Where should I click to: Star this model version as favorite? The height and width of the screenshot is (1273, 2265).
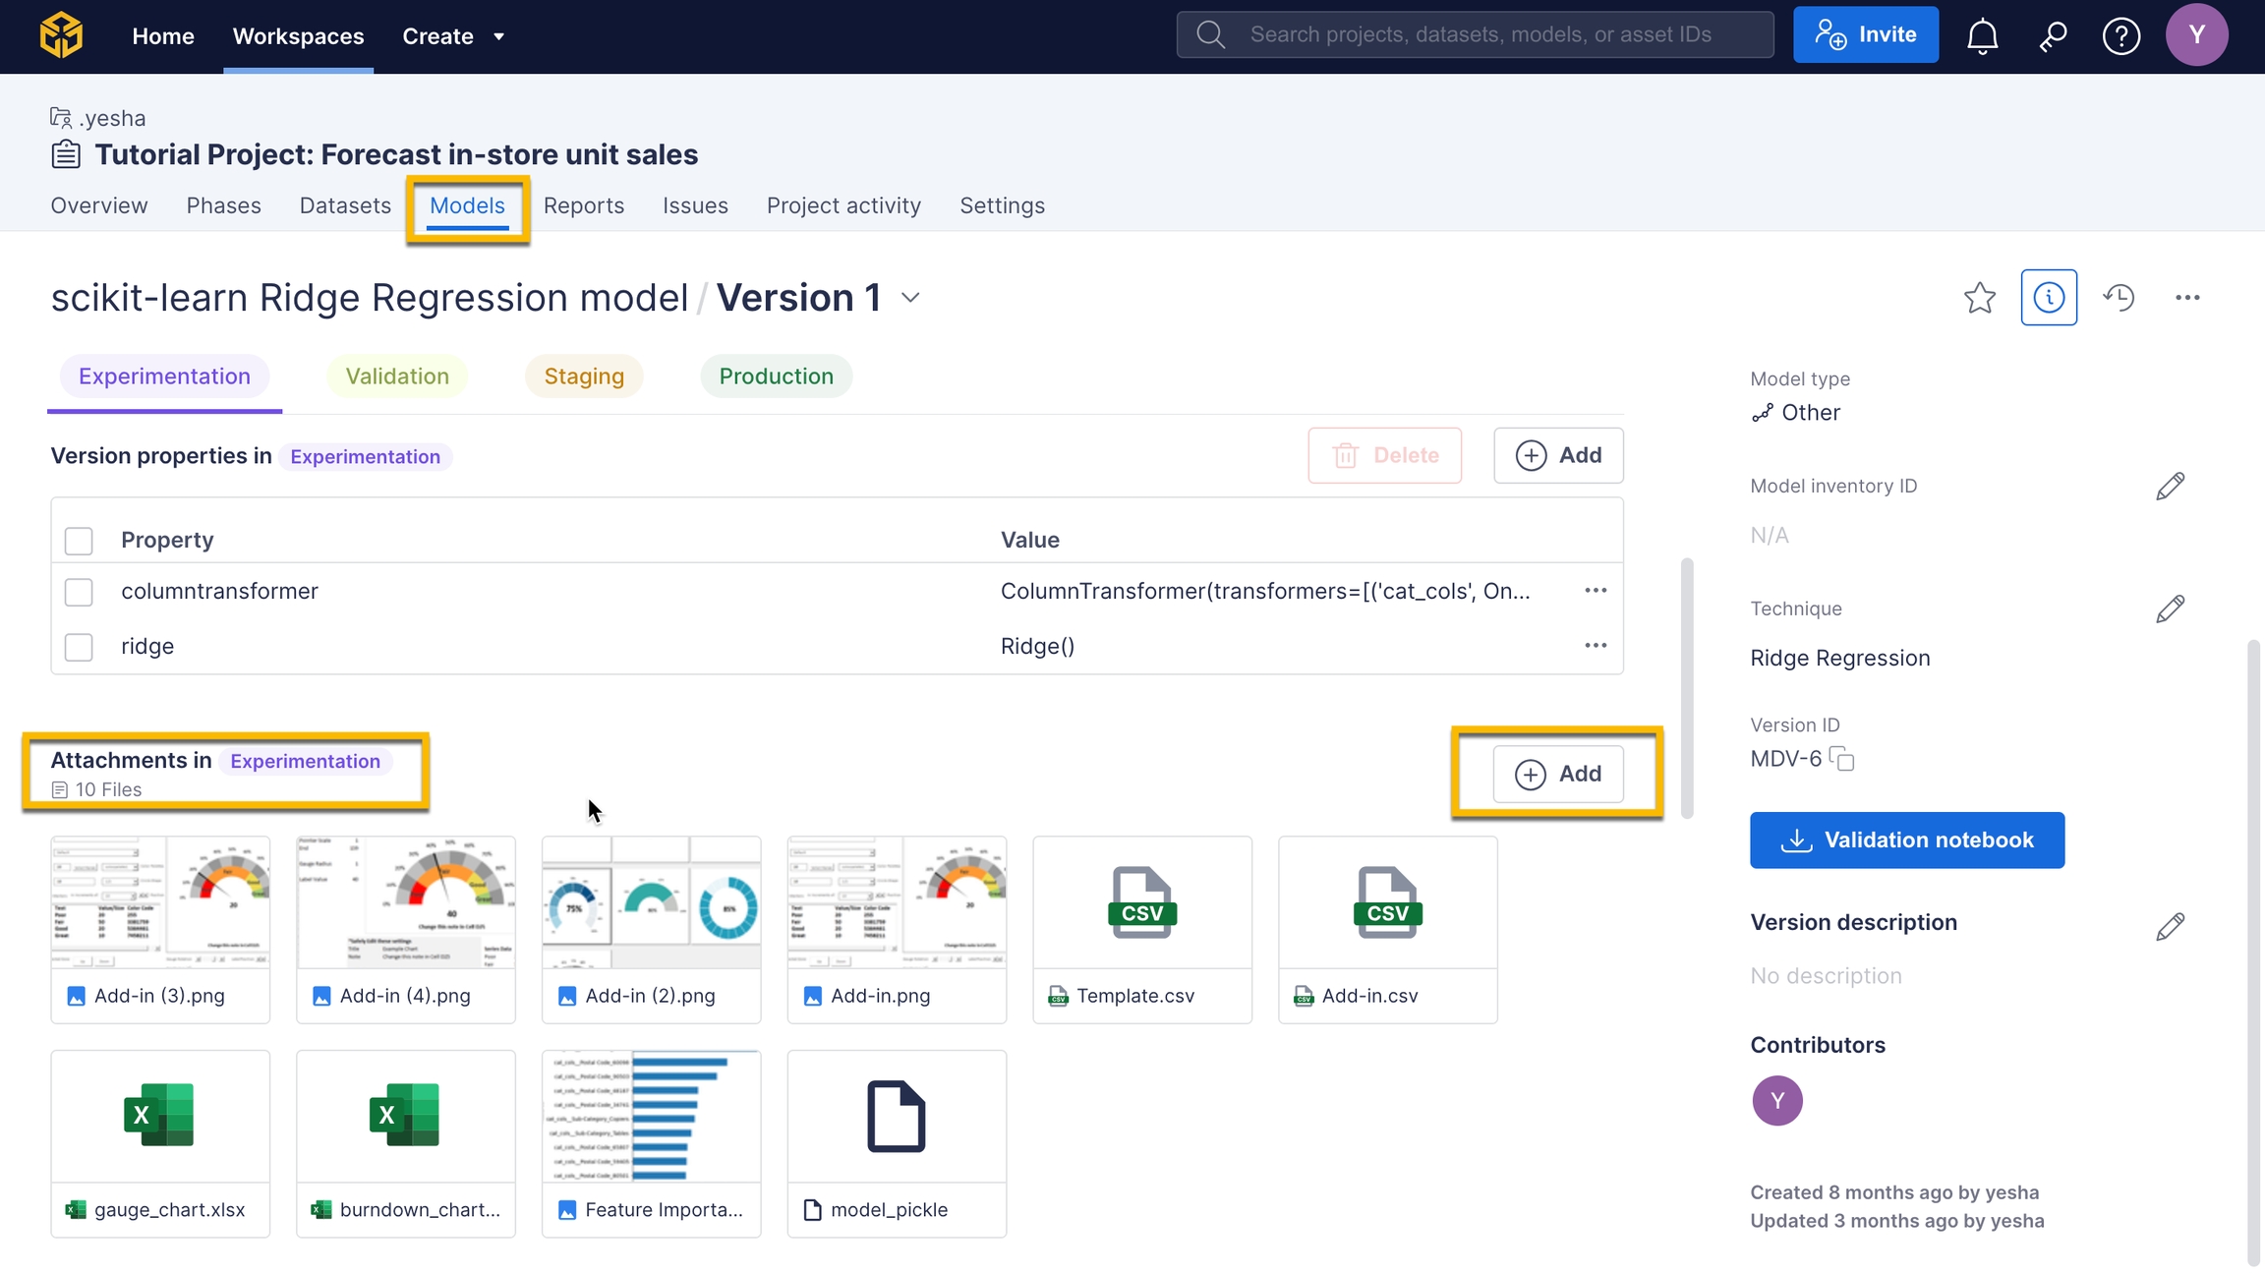click(x=1979, y=298)
